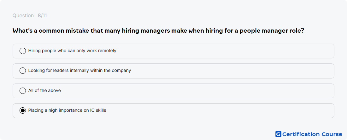The width and height of the screenshot is (347, 140).
Task: Click the bold question heading about hiring managers
Action: pyautogui.click(x=158, y=30)
